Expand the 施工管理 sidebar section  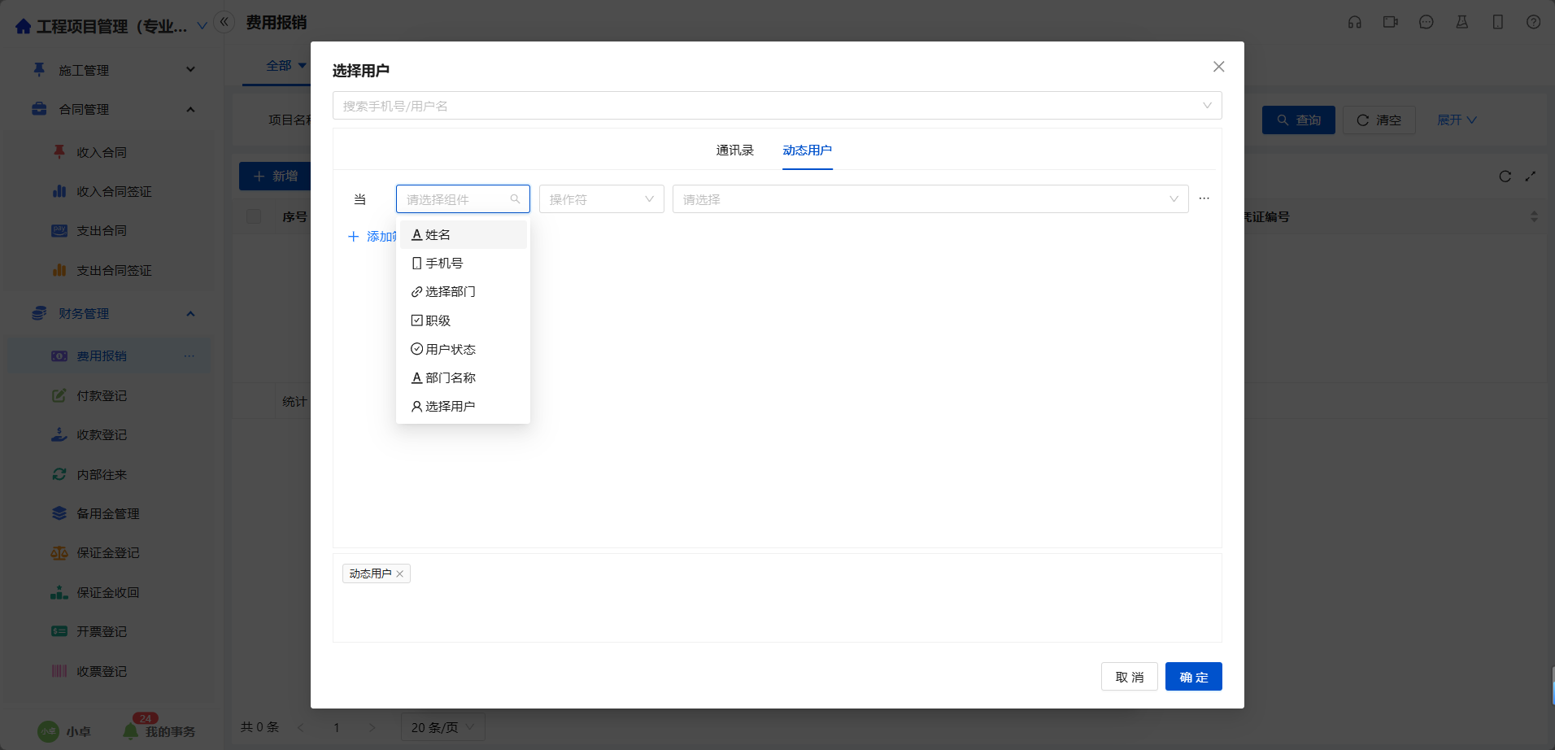click(x=190, y=70)
